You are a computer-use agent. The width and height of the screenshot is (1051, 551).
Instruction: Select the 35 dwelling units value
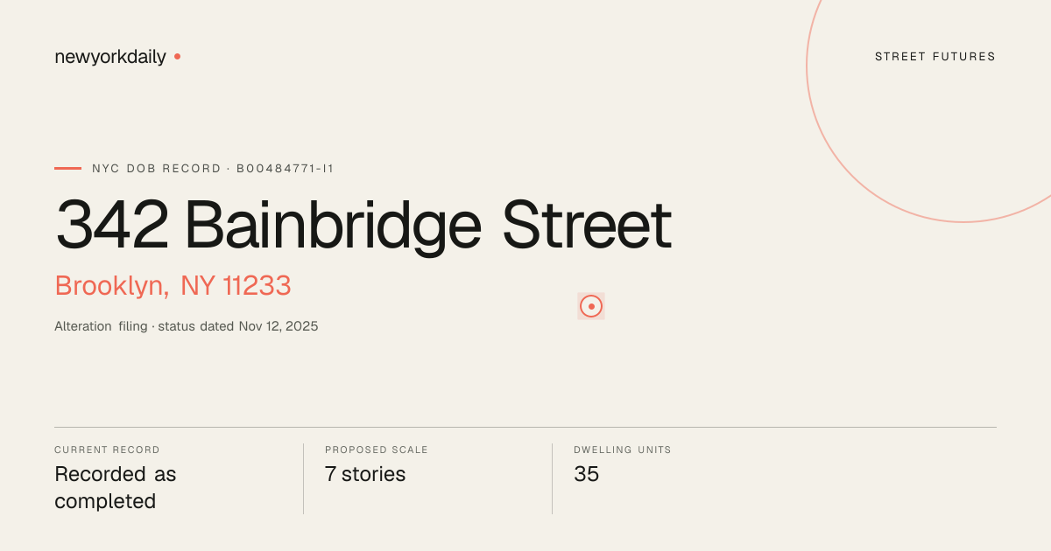(587, 474)
